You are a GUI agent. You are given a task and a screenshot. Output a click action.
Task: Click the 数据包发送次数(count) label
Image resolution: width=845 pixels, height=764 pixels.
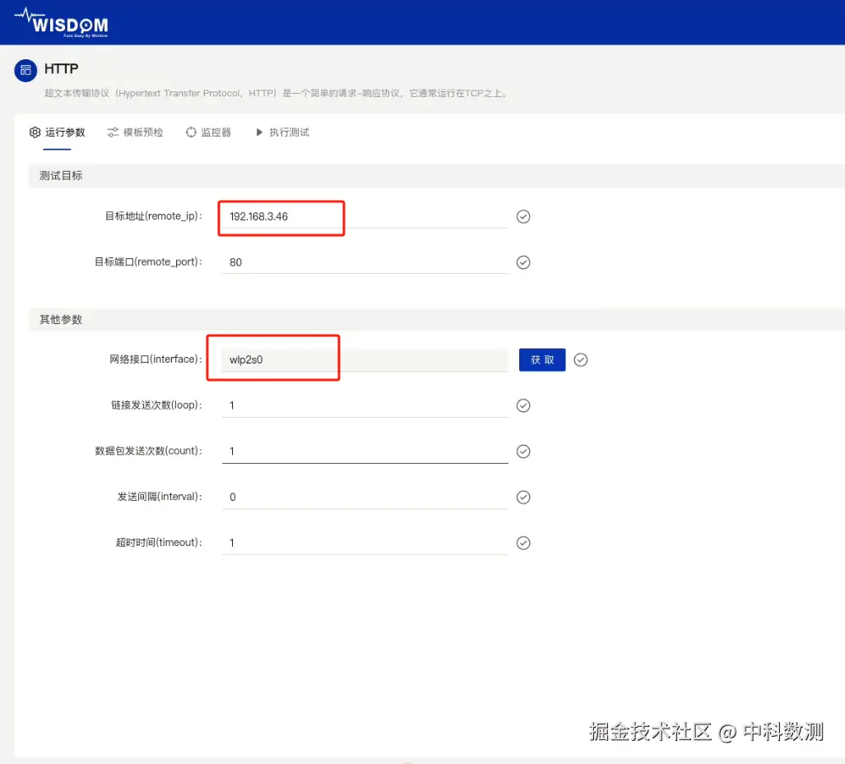tap(149, 451)
